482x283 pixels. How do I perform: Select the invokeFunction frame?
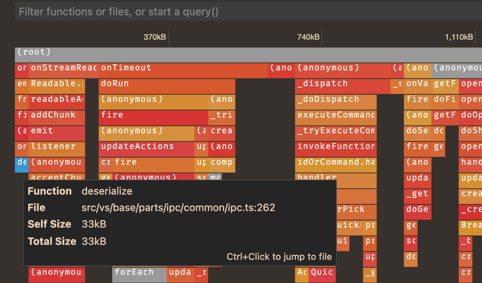336,146
